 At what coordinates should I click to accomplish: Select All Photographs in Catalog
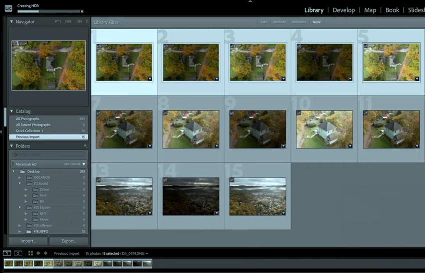pyautogui.click(x=49, y=119)
